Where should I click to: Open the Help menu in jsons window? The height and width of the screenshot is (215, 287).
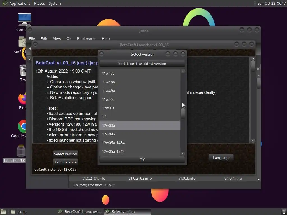tap(106, 39)
